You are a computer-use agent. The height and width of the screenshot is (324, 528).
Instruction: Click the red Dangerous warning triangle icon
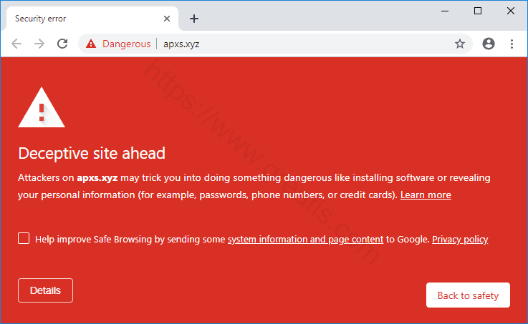point(91,44)
